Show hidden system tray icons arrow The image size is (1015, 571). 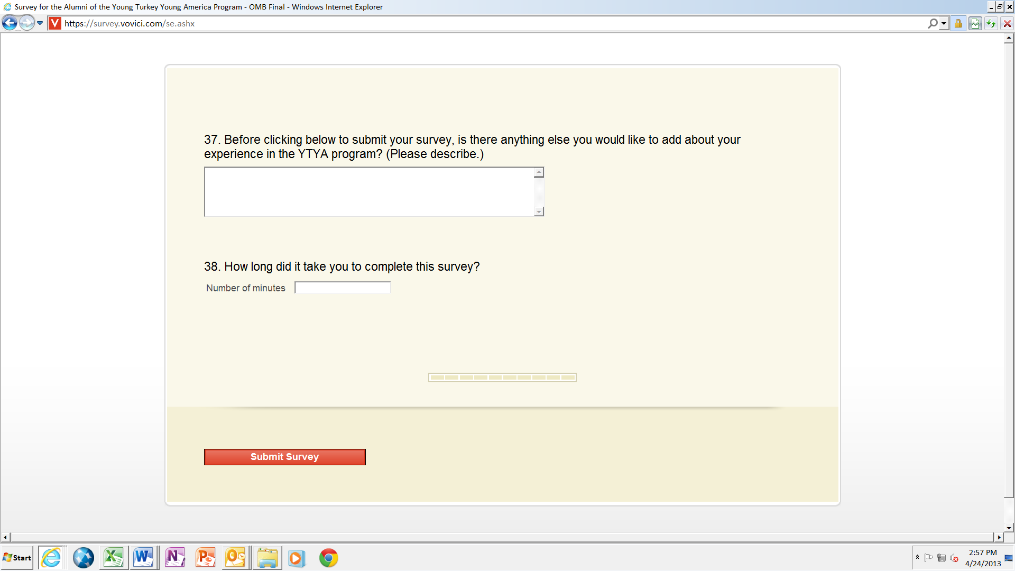[x=917, y=557]
